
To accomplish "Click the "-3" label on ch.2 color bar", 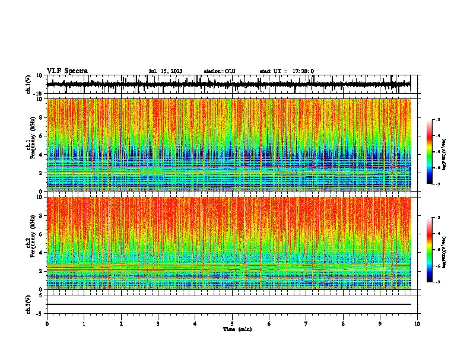I will (437, 218).
